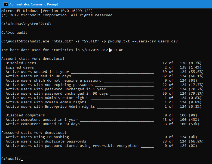The image size is (212, 164).
Task: Click the Microsoft Windows version line
Action: pos(47,11)
